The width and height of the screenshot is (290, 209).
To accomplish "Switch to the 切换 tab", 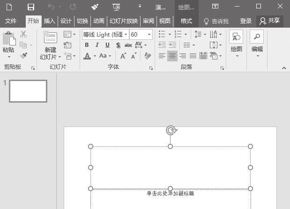I will click(82, 21).
